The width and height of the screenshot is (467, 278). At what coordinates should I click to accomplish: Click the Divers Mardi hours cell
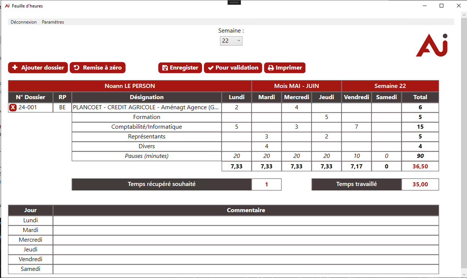tap(266, 146)
